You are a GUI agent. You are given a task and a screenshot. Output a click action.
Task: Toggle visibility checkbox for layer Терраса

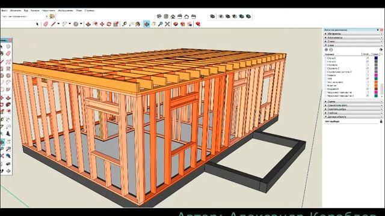[368, 76]
